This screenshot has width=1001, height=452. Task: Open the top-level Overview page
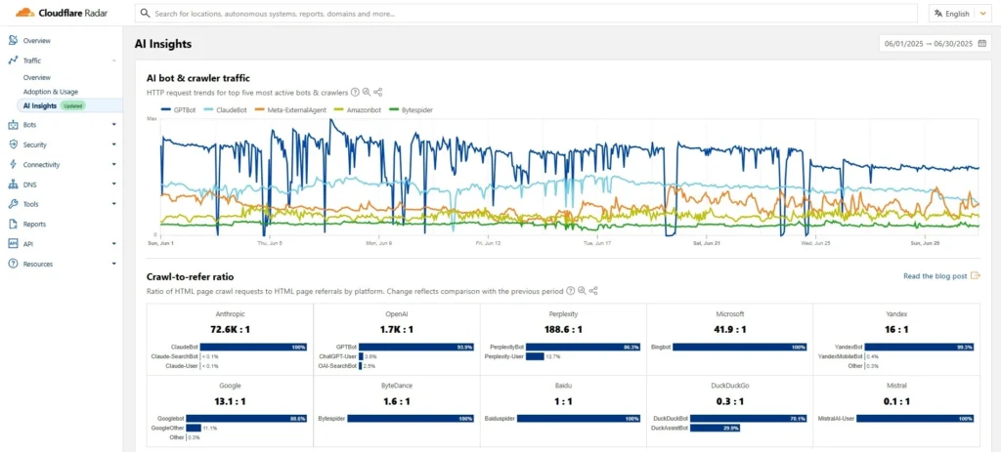36,41
